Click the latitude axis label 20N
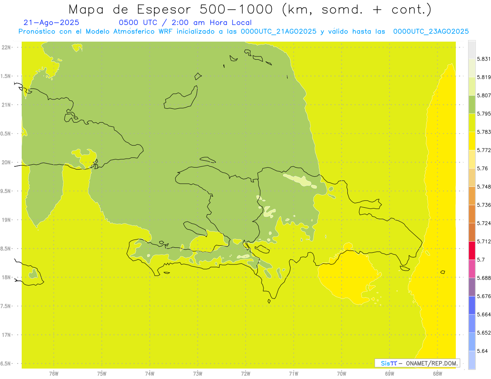 click(6, 162)
